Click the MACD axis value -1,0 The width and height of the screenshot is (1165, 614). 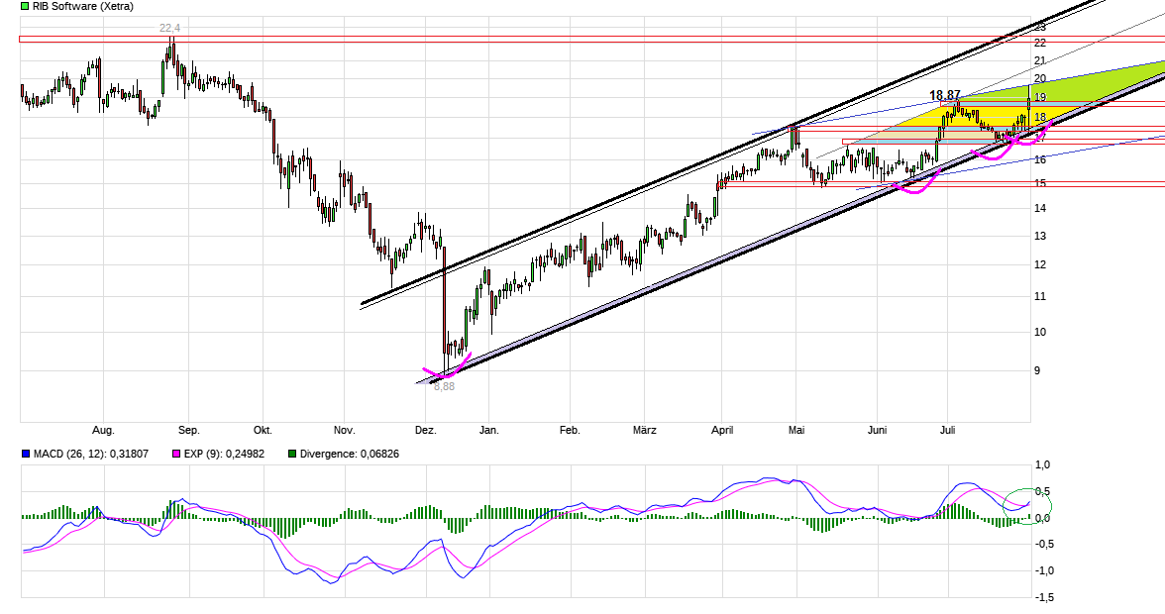[1042, 571]
